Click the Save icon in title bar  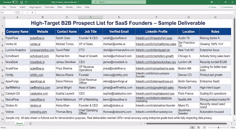[x=22, y=2]
